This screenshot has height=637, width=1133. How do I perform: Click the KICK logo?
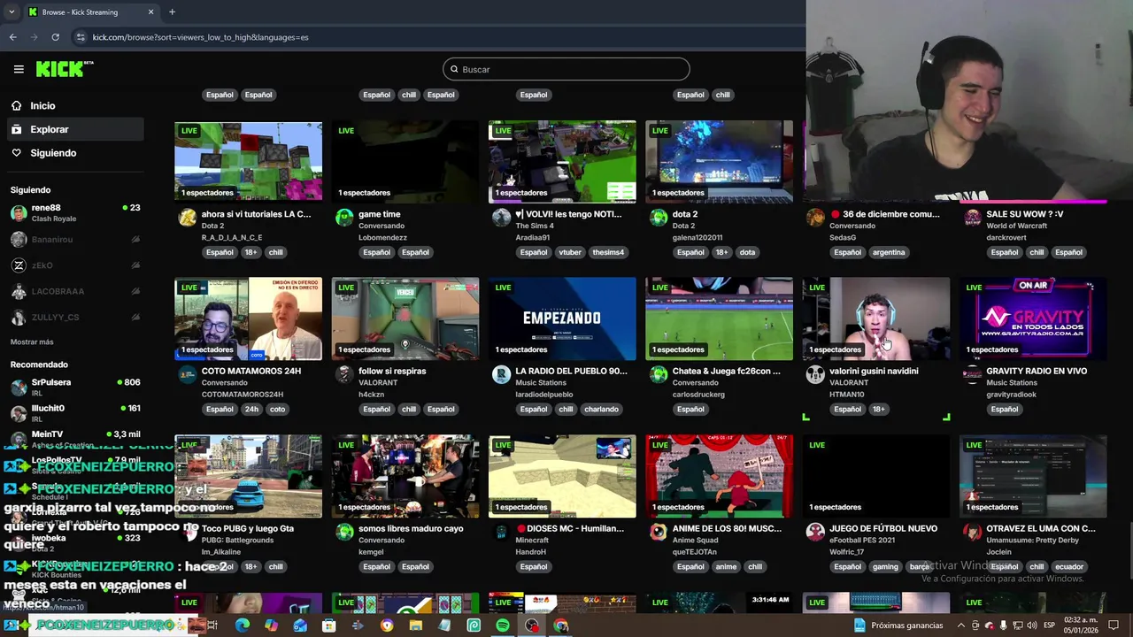65,69
